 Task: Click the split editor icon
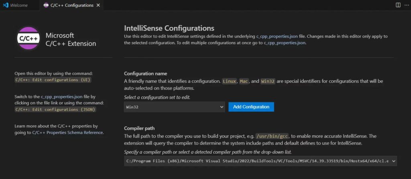[x=398, y=5]
